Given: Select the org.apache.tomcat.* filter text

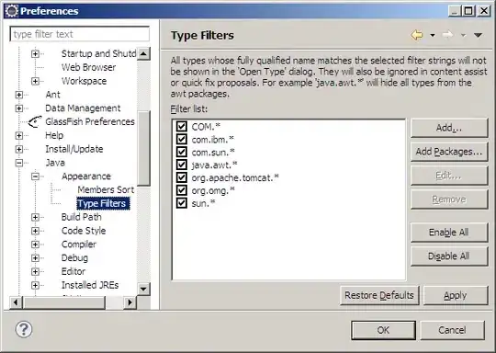Looking at the screenshot, I should (235, 177).
